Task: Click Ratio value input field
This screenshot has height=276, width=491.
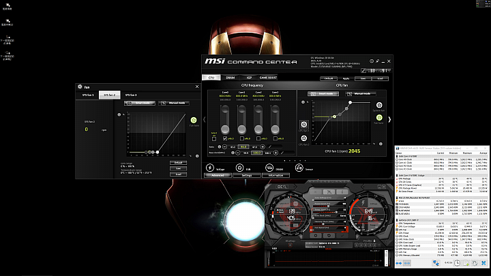Action: coord(243,147)
